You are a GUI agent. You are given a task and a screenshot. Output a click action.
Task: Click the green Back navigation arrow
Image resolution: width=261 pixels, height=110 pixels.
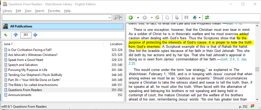coord(131,18)
